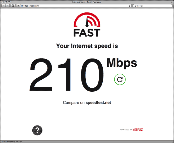Open the Google search magnifier dropdown
Screen dimensions: 174x143
pos(135,6)
